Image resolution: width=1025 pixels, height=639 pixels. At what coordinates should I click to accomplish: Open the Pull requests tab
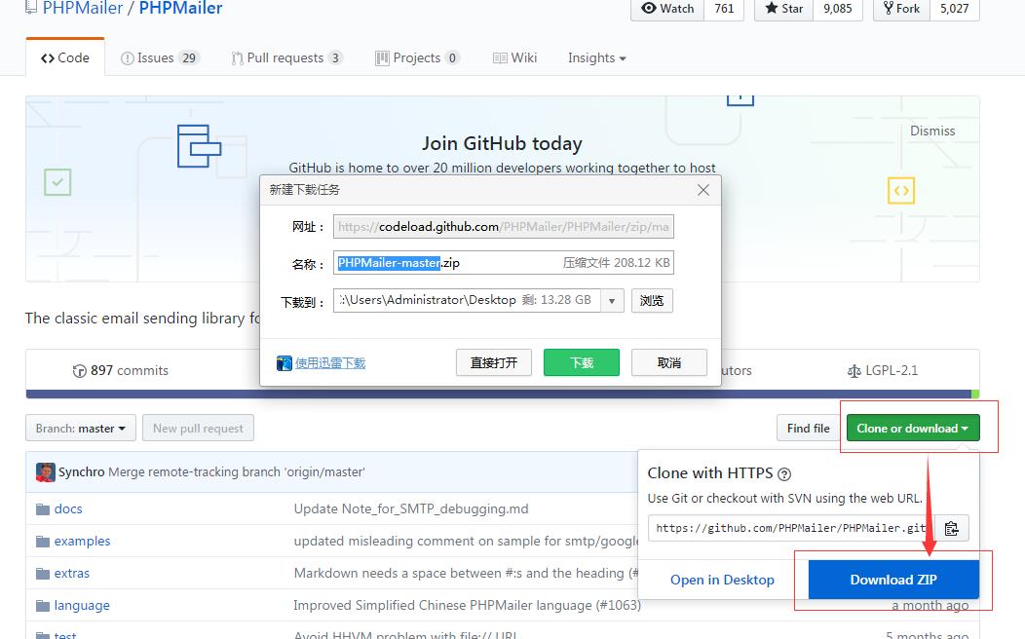click(286, 58)
